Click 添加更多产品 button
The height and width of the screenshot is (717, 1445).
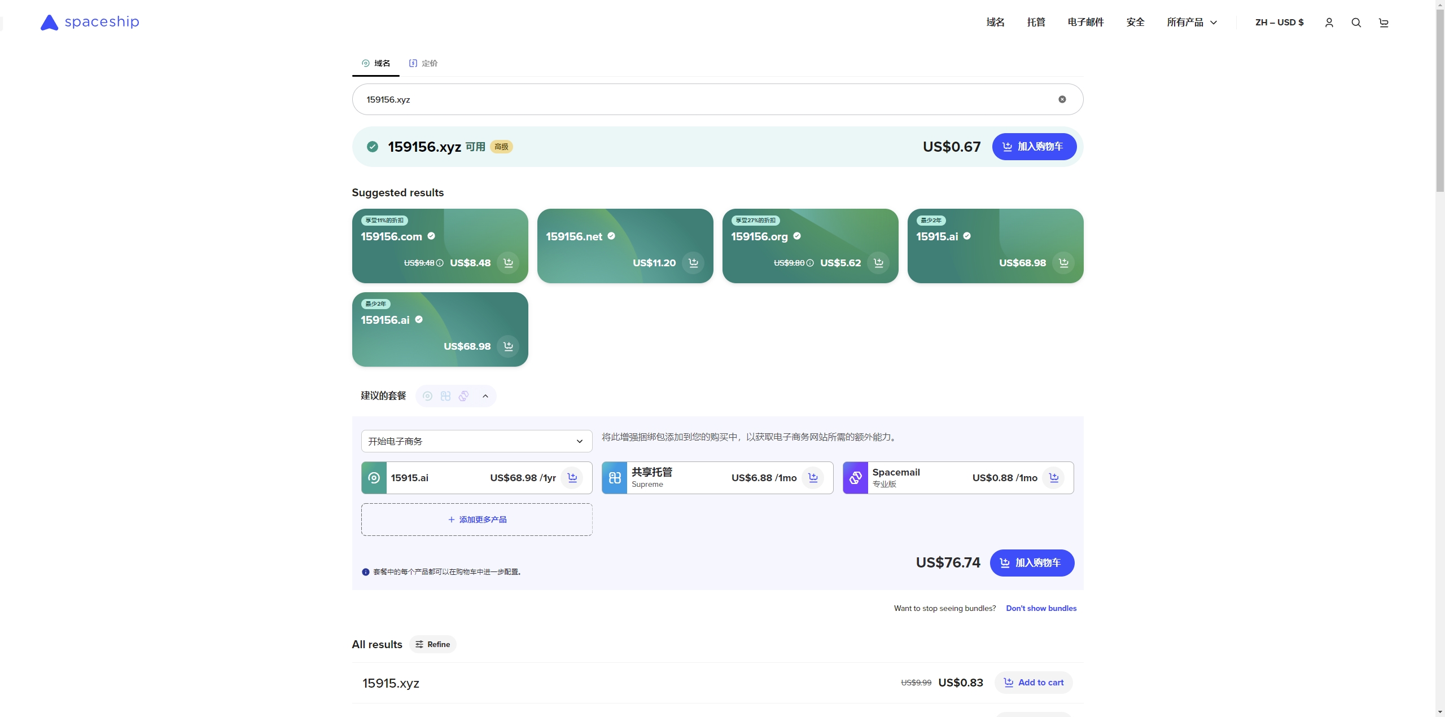pos(476,520)
